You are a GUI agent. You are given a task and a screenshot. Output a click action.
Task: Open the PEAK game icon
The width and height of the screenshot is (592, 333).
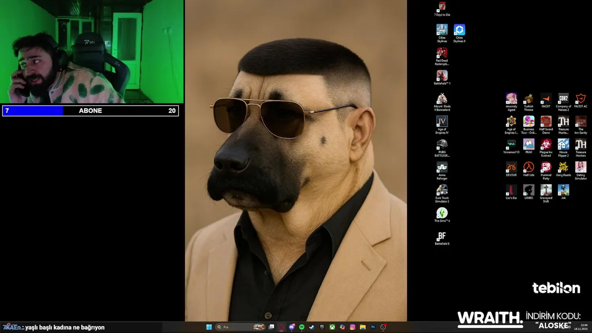(529, 146)
